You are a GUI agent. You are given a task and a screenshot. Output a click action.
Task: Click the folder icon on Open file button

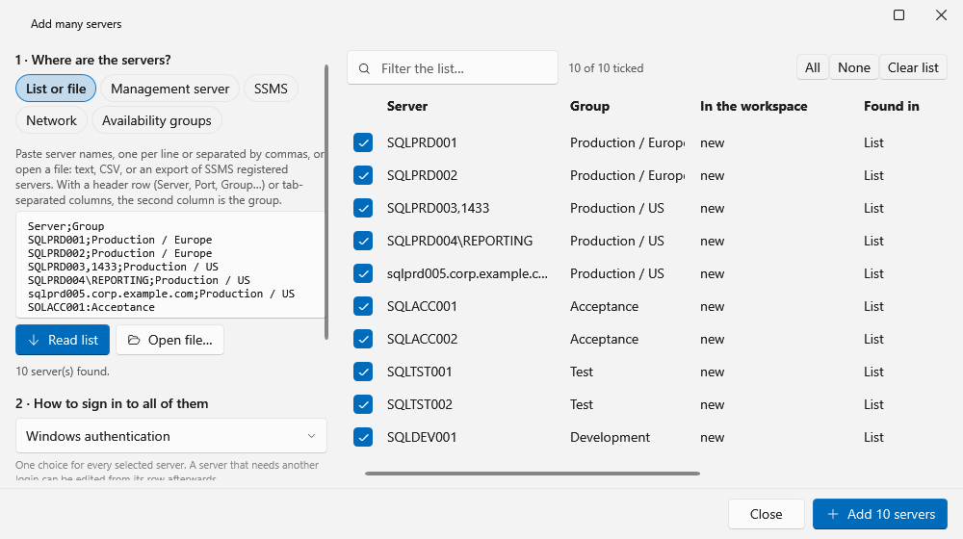(x=133, y=340)
